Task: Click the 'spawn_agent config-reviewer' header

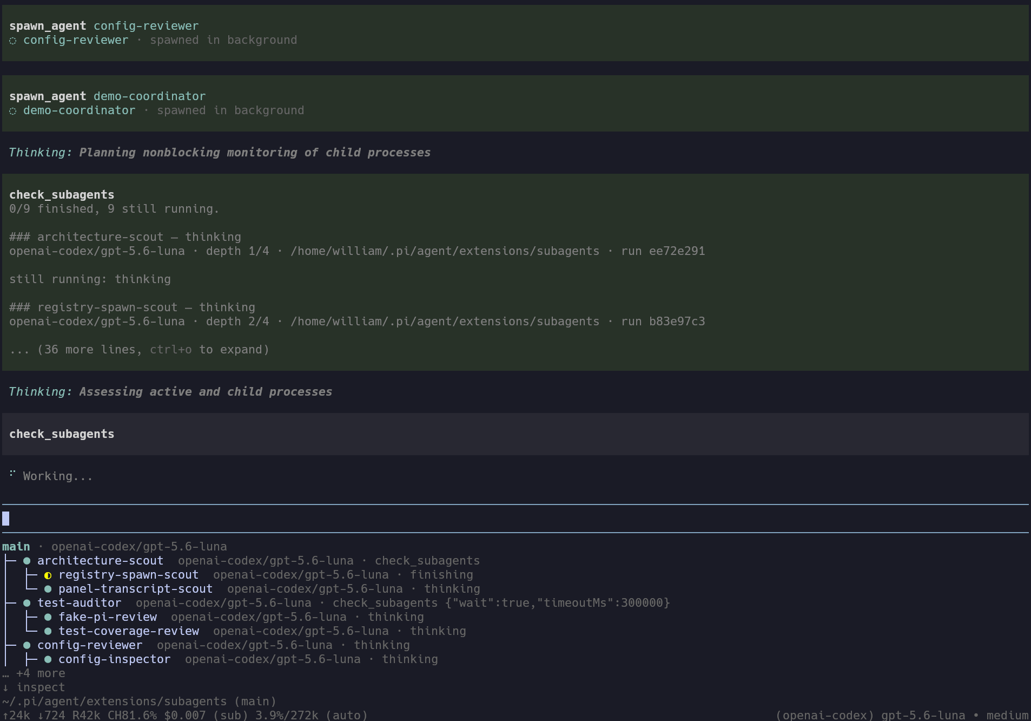Action: (104, 26)
